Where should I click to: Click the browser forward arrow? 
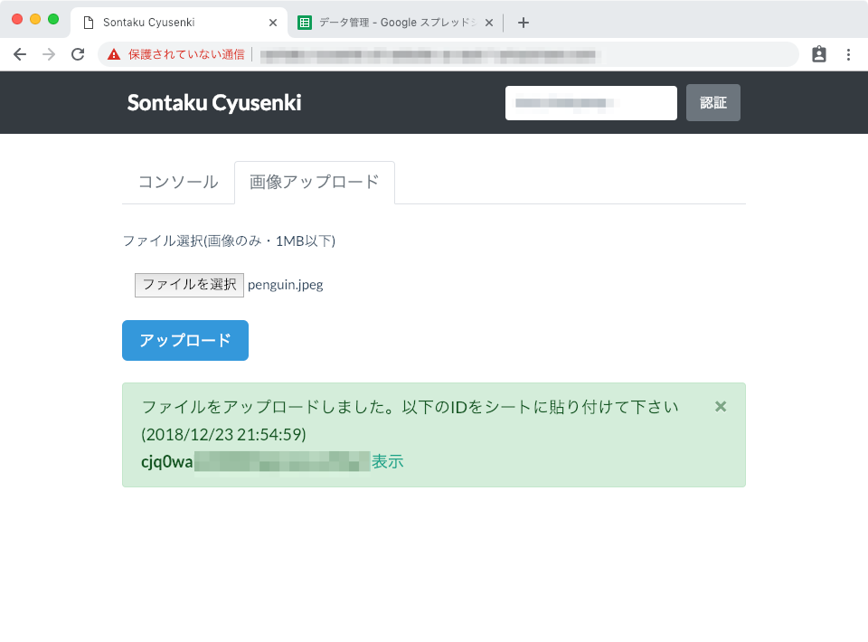(x=49, y=54)
